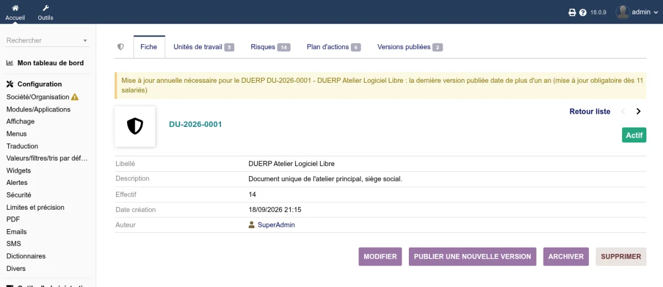
Task: Click the Effectif value 14
Action: coord(252,194)
